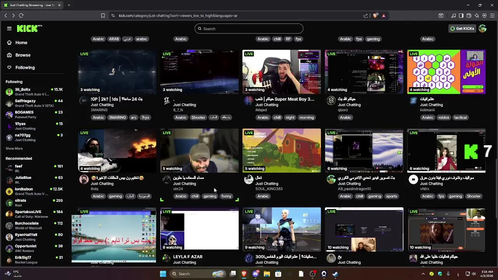
Task: Click the channel name olo24
Action: click(178, 189)
